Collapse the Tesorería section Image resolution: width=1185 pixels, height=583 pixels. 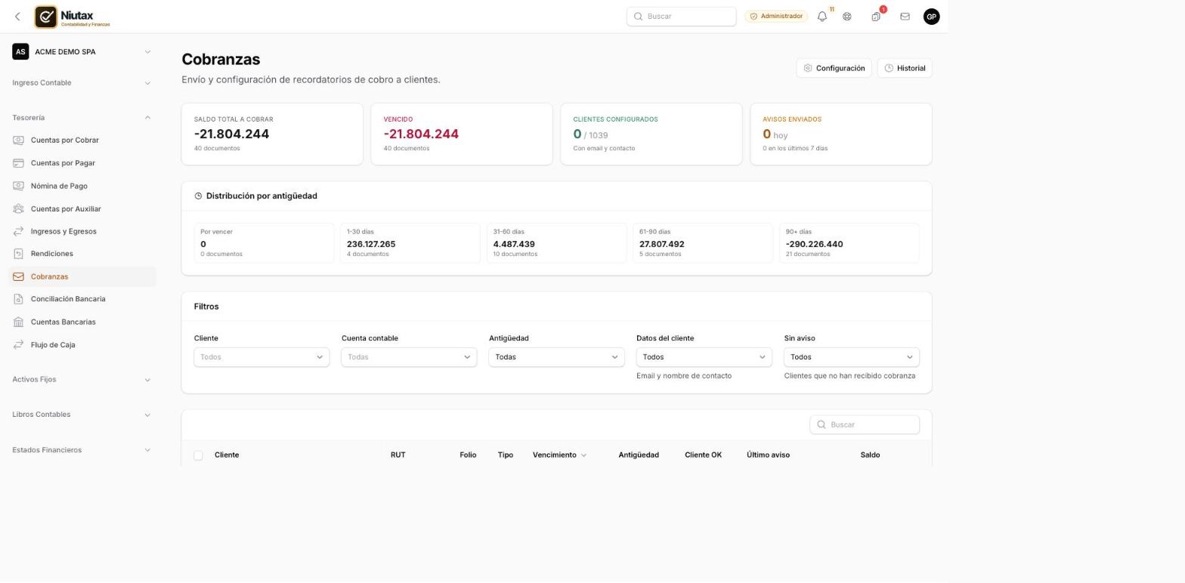(82, 118)
